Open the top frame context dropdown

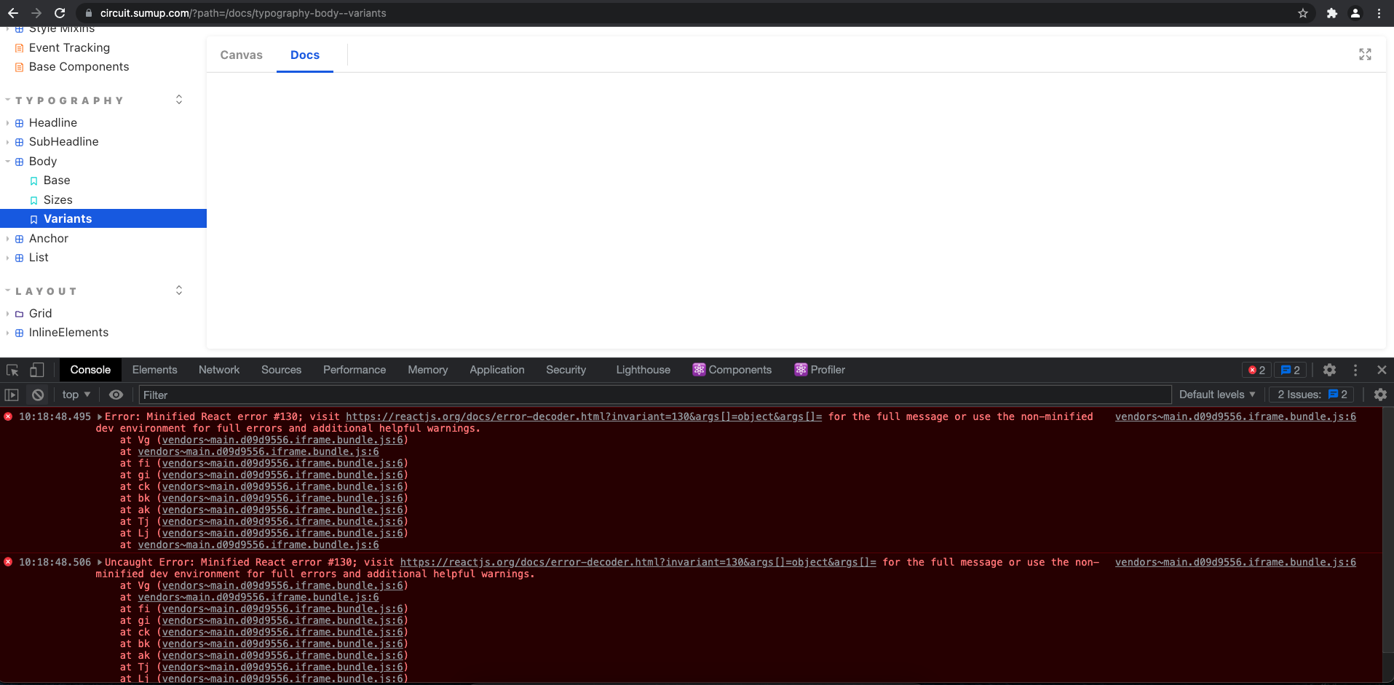point(75,394)
